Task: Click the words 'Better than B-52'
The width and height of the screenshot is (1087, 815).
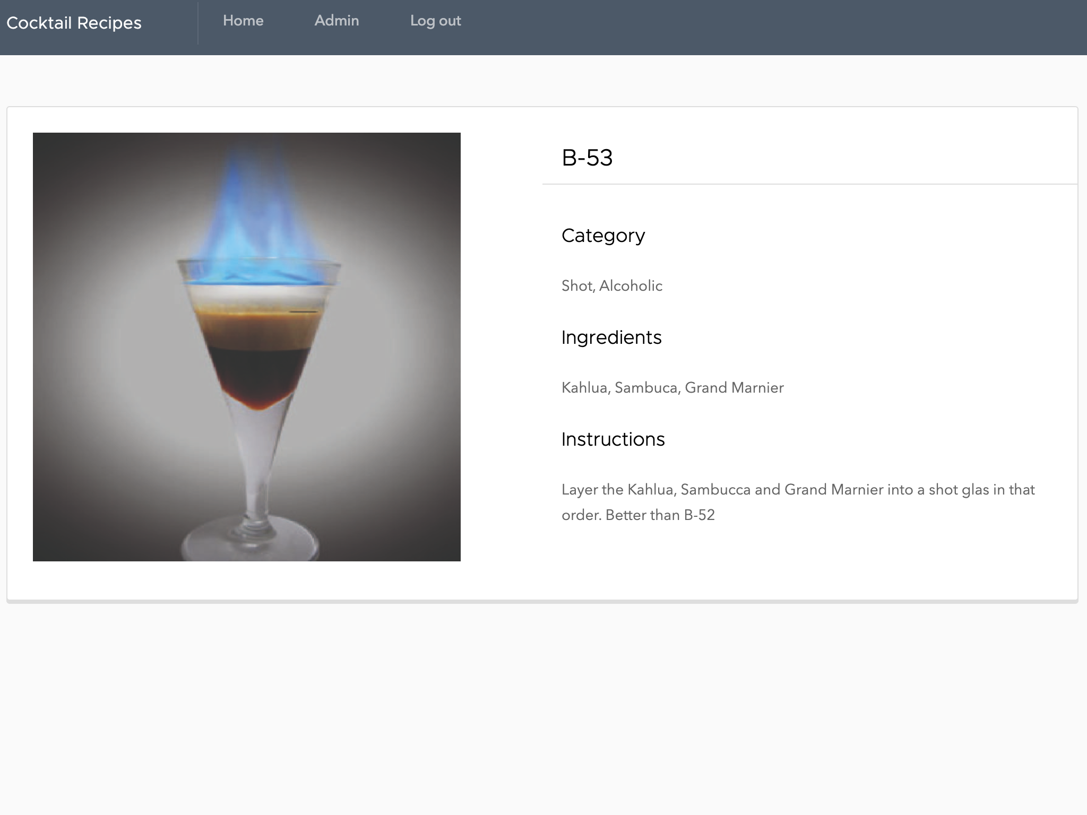Action: tap(660, 515)
